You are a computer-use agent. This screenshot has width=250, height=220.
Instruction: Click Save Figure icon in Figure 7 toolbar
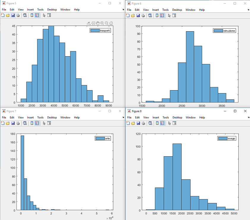coord(13,123)
